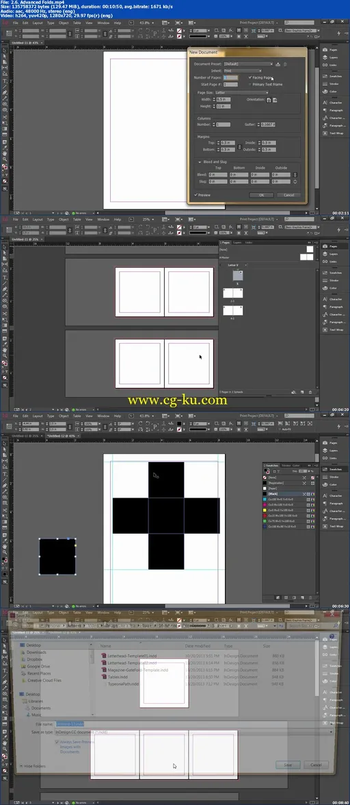Viewport: 350px width, 805px height.
Task: Toggle the Bleed row chain-link icon
Action: pyautogui.click(x=295, y=174)
